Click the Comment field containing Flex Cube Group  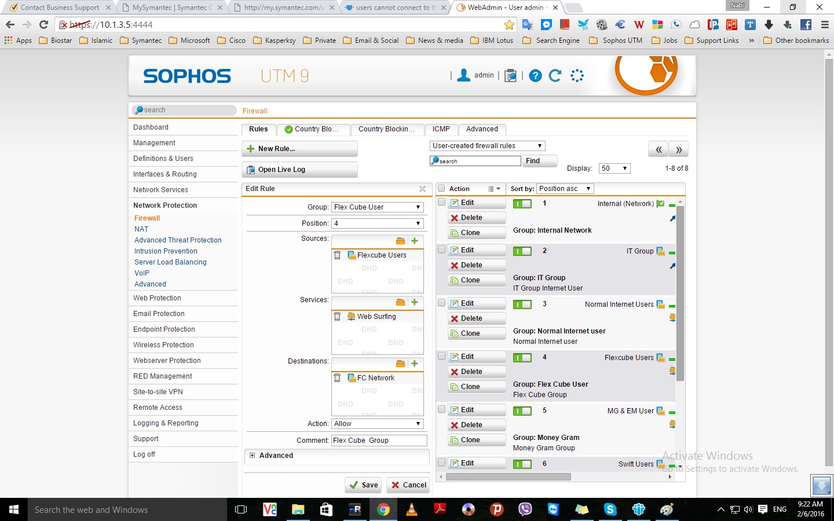point(379,441)
